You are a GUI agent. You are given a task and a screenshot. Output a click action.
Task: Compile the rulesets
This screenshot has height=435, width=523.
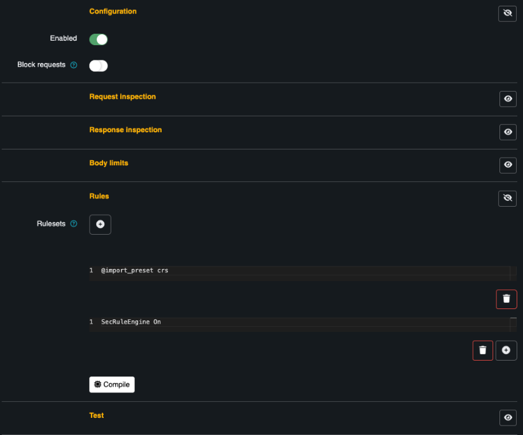coord(112,384)
